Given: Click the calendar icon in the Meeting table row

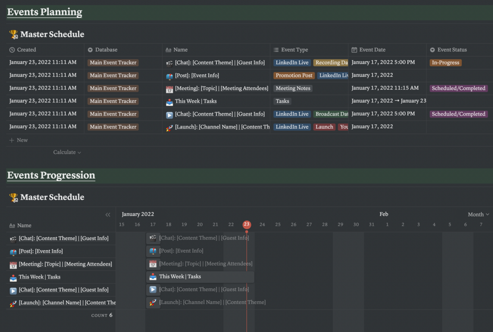Looking at the screenshot, I should (169, 89).
